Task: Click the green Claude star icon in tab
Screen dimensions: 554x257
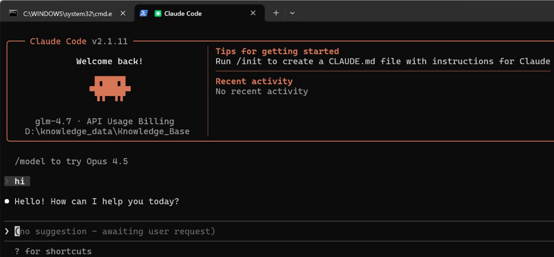Action: 158,13
